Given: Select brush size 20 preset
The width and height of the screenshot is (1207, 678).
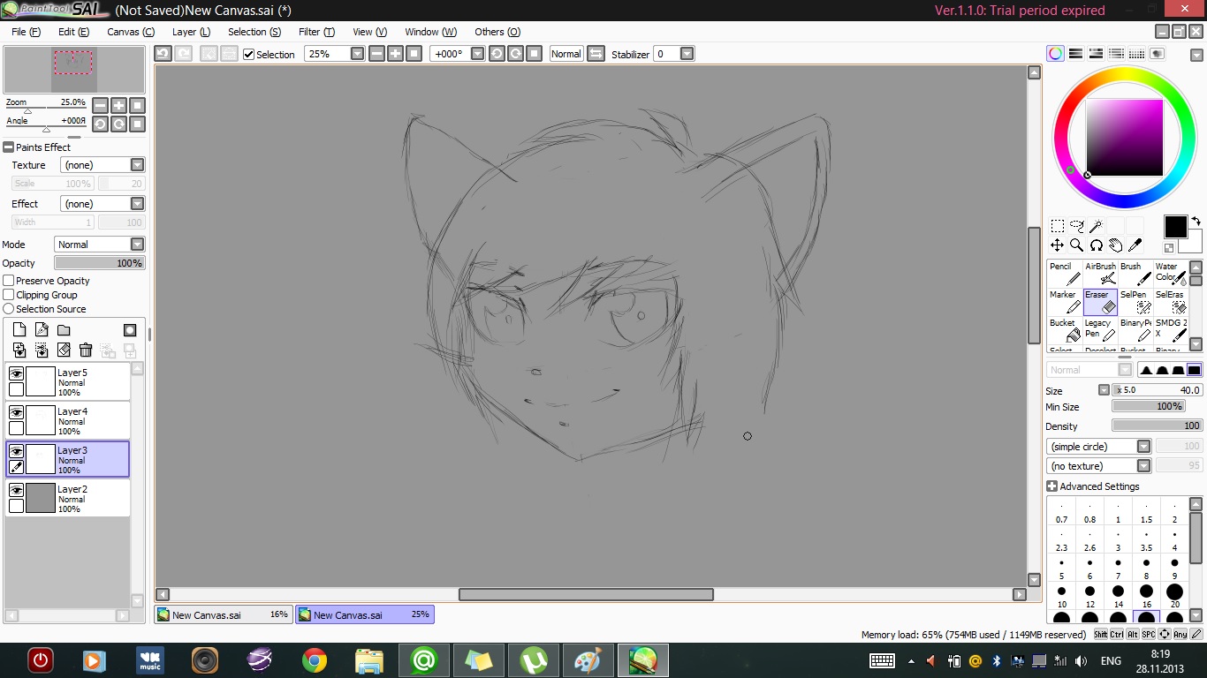Looking at the screenshot, I should point(1174,597).
